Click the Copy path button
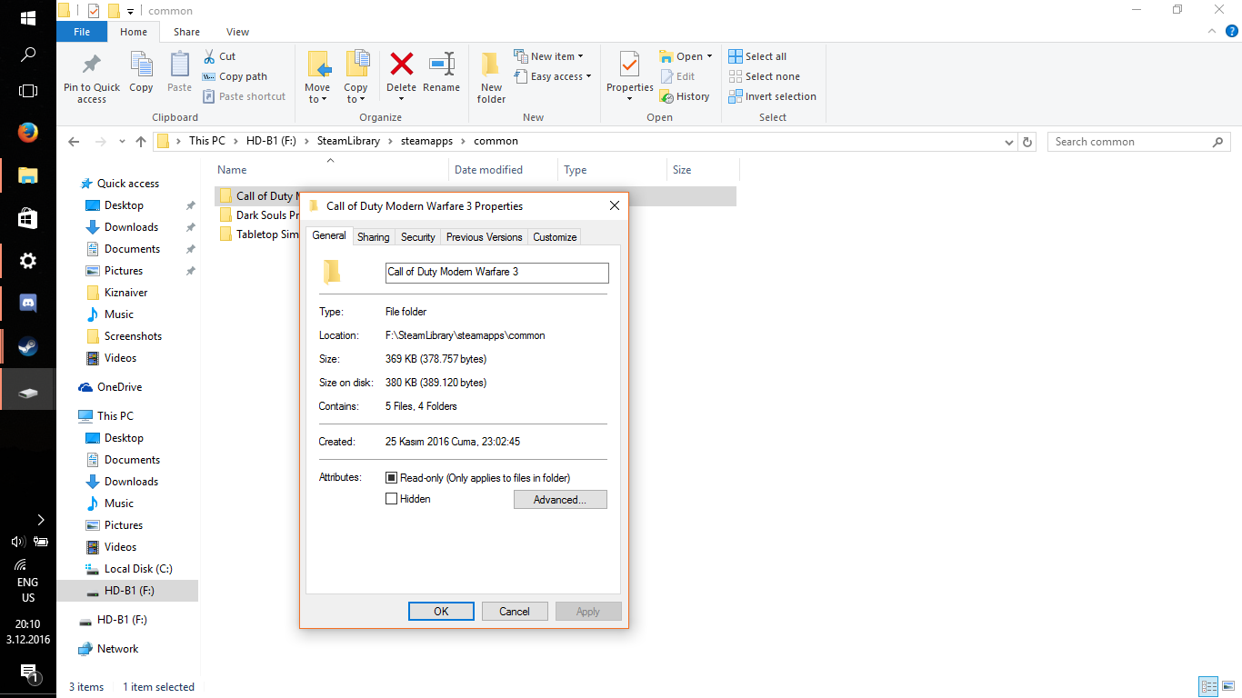The width and height of the screenshot is (1242, 698). tap(235, 76)
